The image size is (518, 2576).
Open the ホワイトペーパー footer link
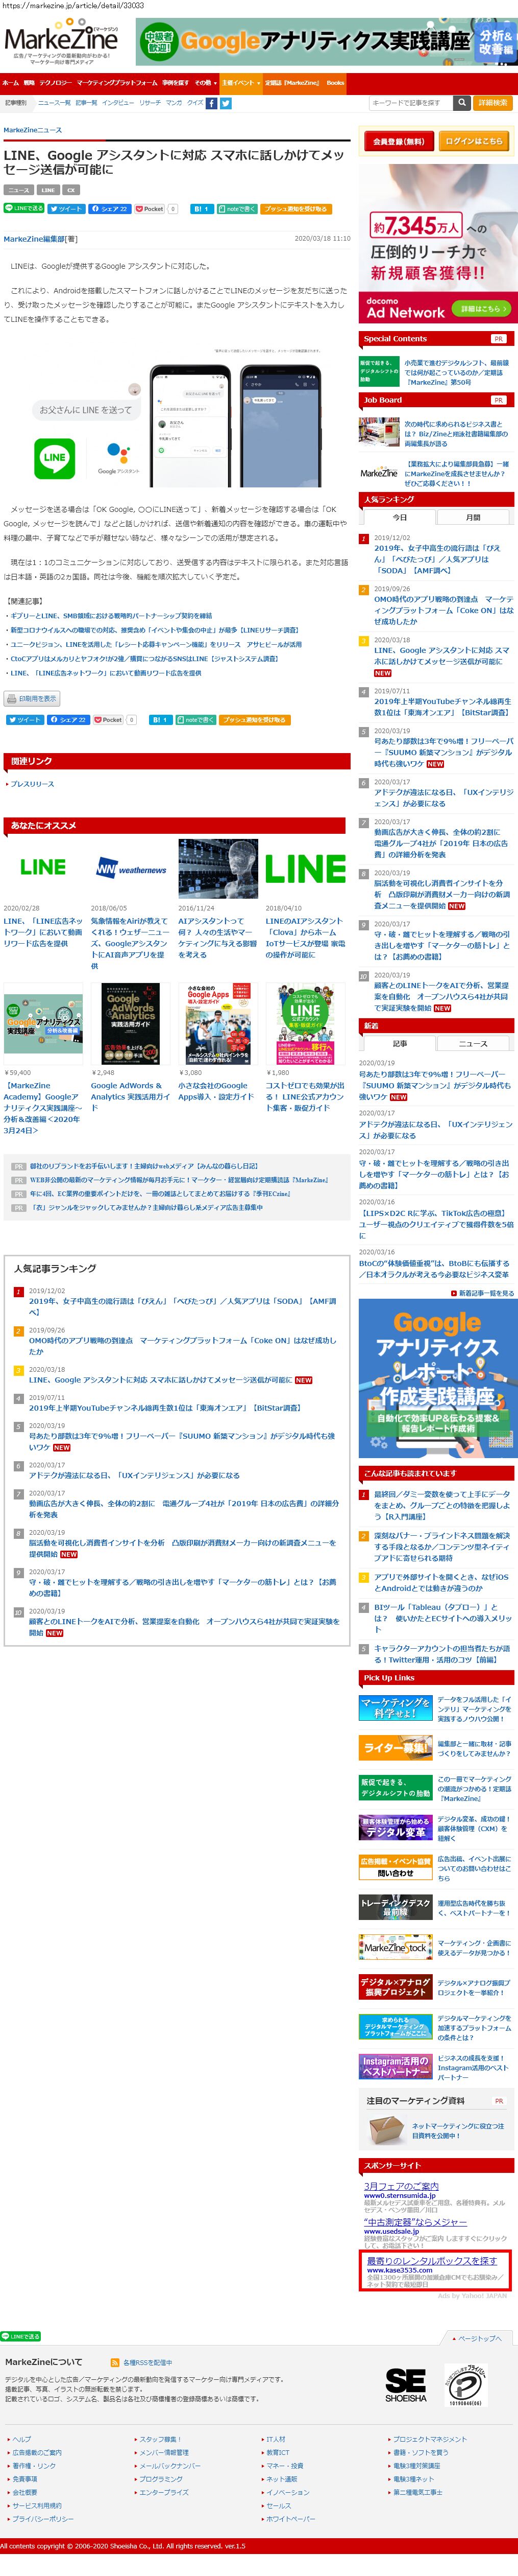[x=290, y=2519]
